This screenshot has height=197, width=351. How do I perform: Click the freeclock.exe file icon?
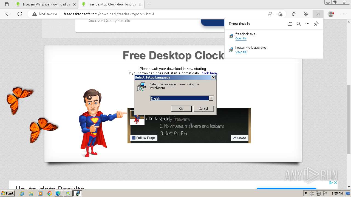pos(231,36)
